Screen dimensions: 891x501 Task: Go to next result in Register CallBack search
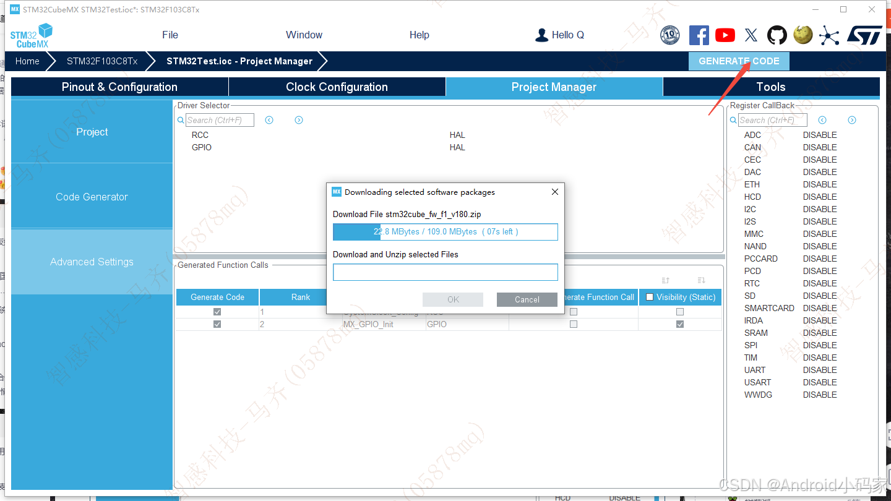(852, 120)
